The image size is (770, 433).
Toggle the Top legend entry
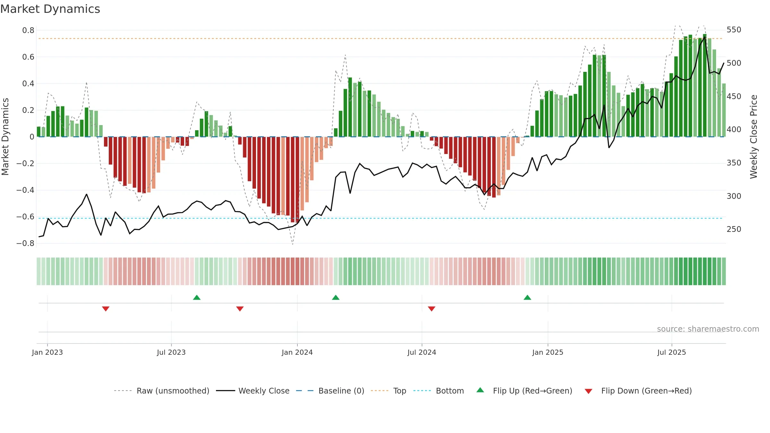point(388,391)
